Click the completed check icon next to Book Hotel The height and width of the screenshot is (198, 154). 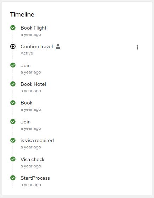click(13, 84)
